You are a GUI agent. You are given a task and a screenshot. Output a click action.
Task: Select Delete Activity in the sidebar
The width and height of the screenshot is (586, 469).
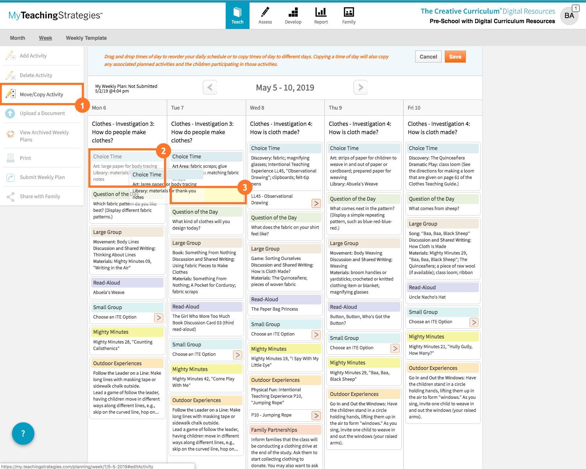[x=36, y=75]
